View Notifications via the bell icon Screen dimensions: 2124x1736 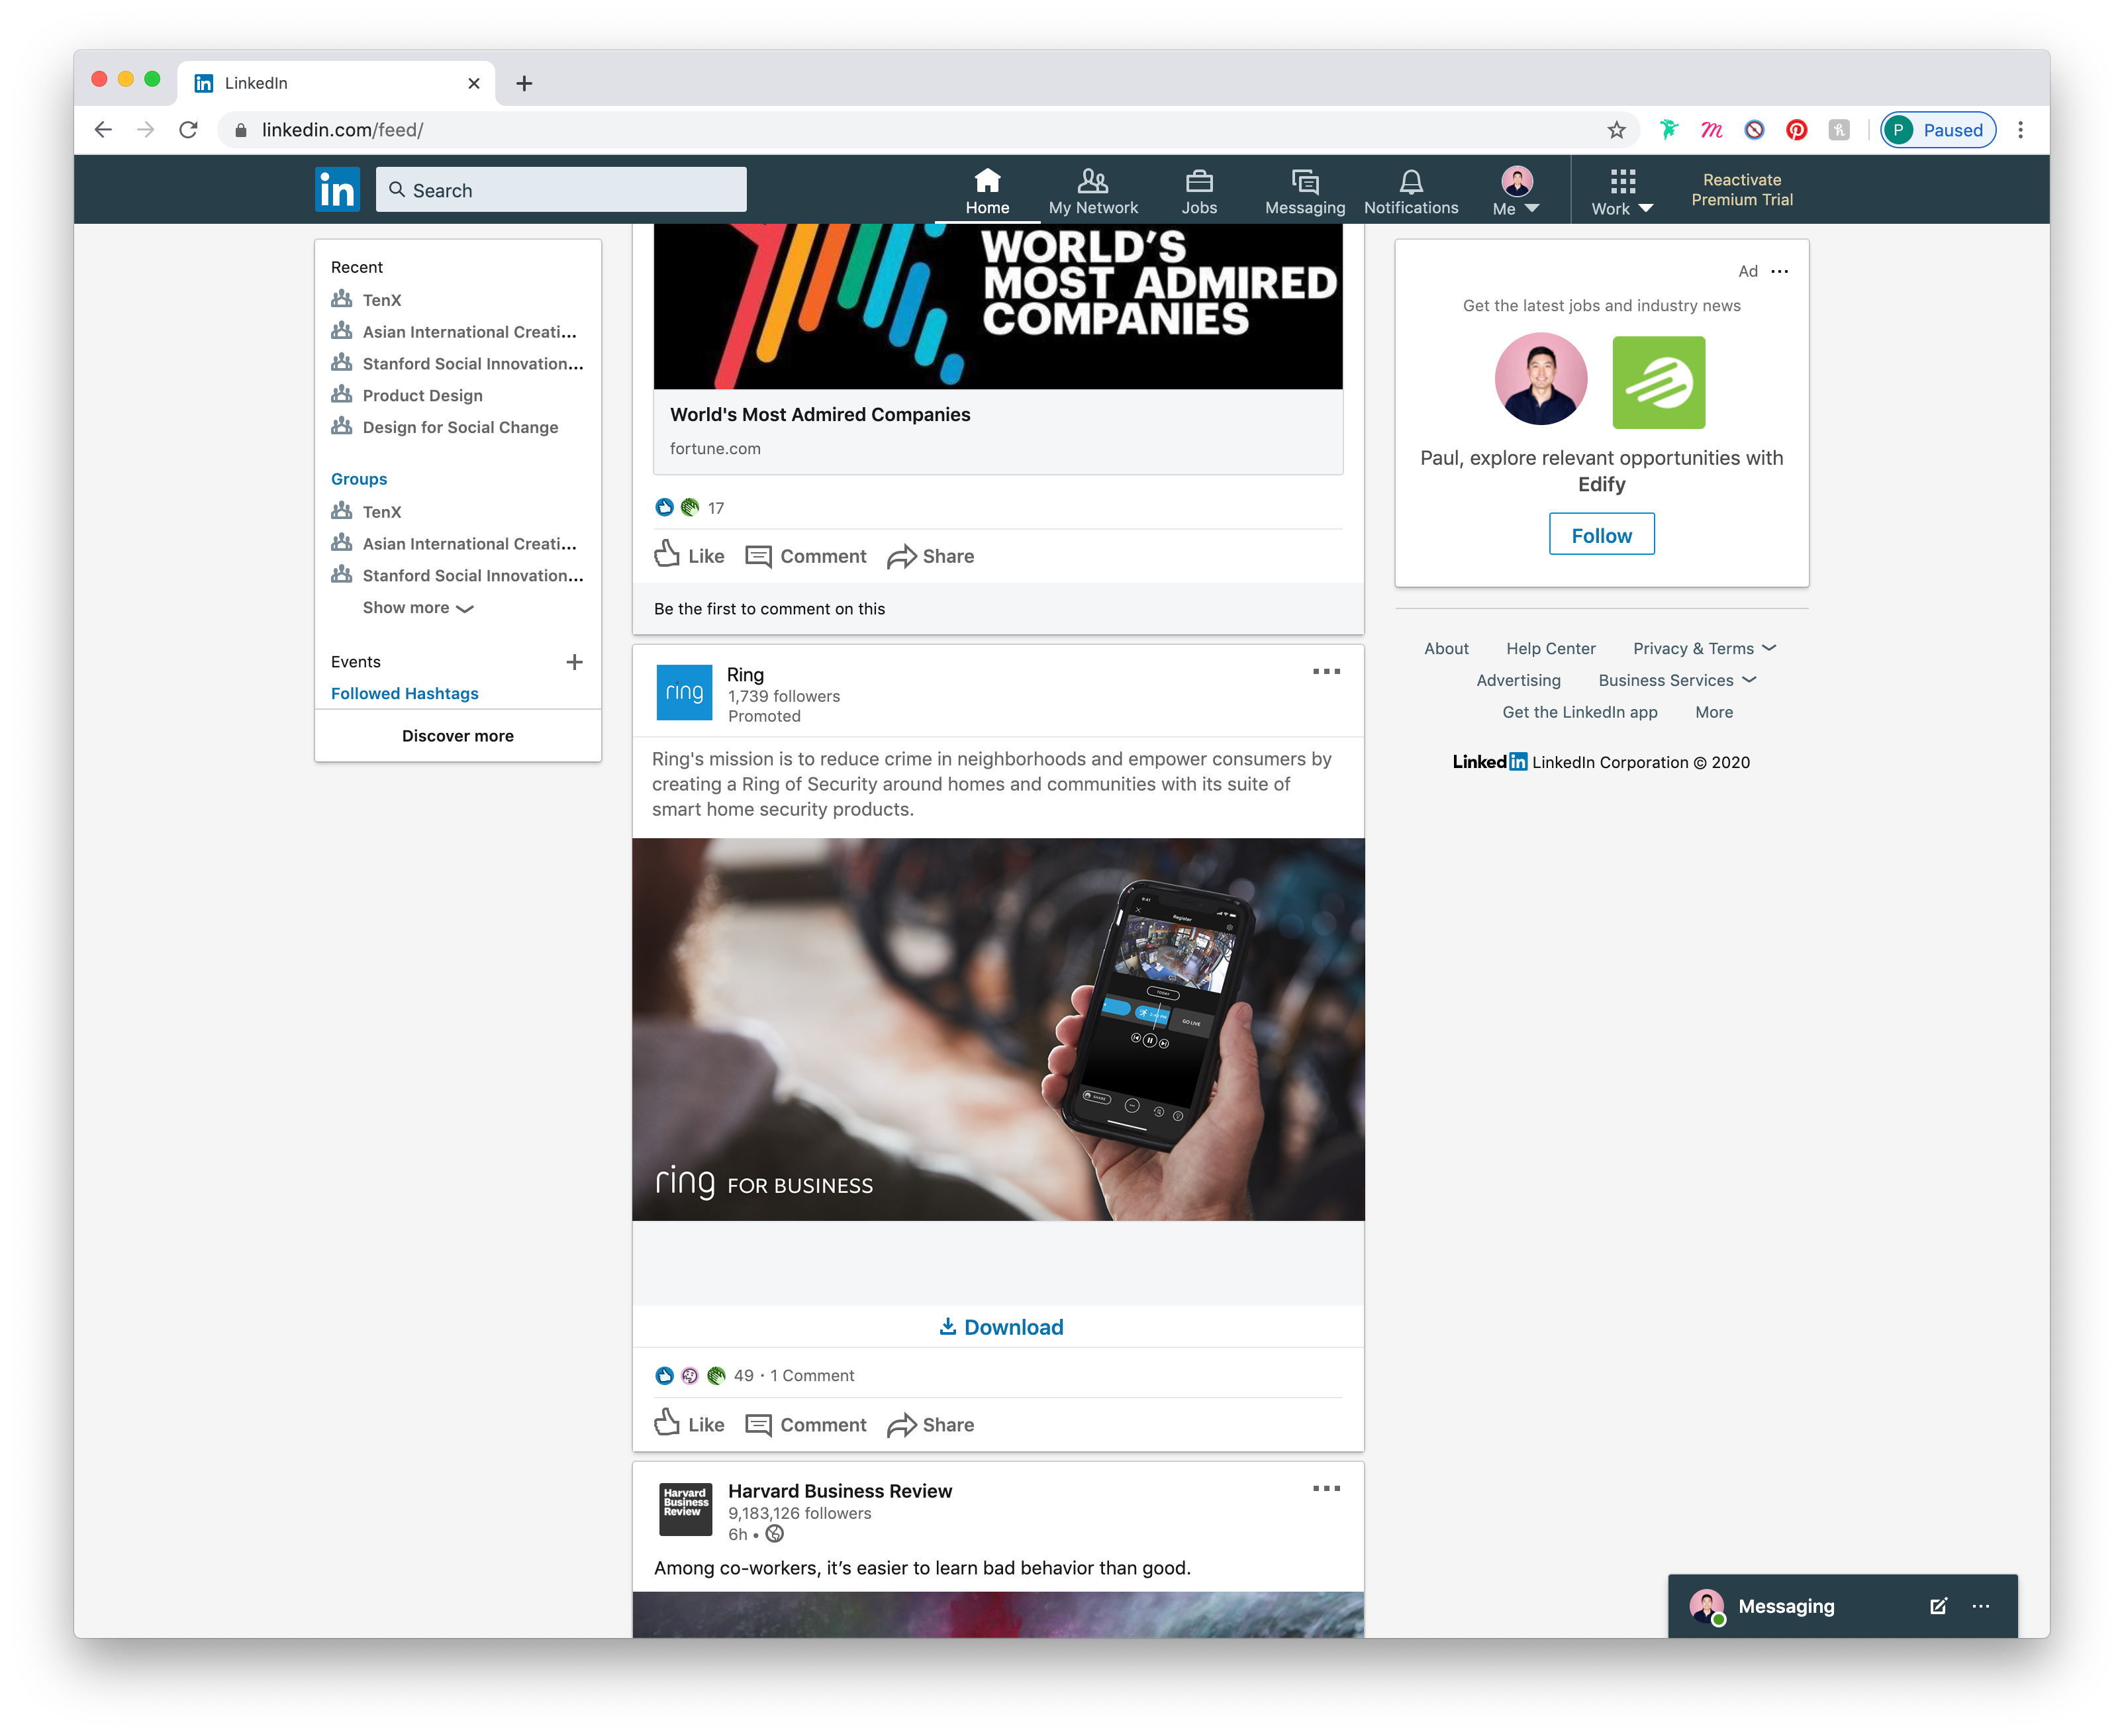pos(1411,191)
